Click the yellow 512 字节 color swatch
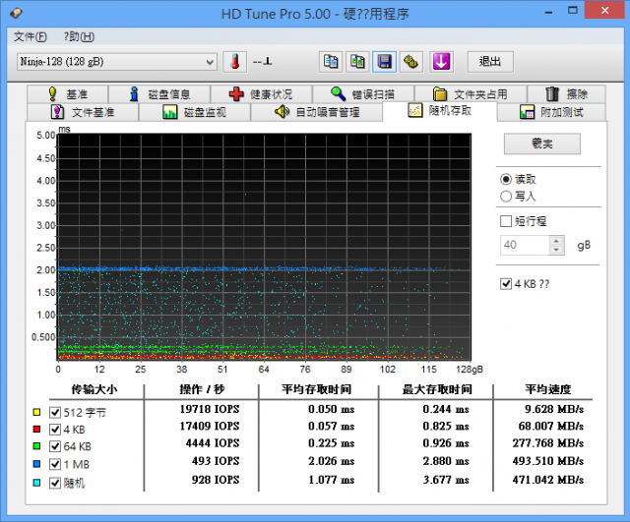This screenshot has width=630, height=522. (x=36, y=412)
